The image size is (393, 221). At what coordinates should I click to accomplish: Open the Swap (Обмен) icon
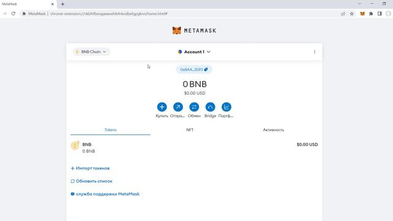click(x=194, y=107)
